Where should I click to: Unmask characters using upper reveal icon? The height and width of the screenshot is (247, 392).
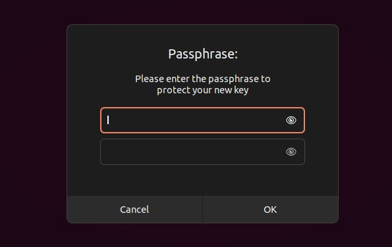click(291, 120)
